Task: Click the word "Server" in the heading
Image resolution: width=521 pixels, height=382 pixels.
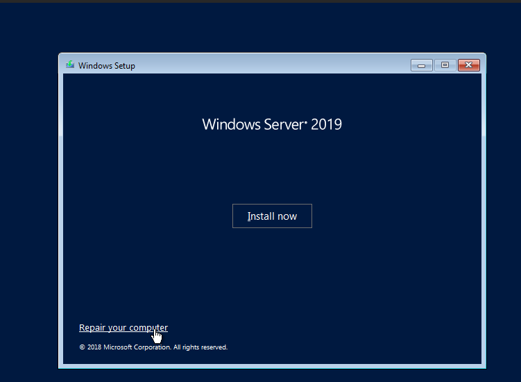Action: (x=282, y=125)
